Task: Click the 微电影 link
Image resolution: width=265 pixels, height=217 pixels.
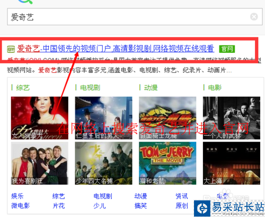Action: coord(21,205)
